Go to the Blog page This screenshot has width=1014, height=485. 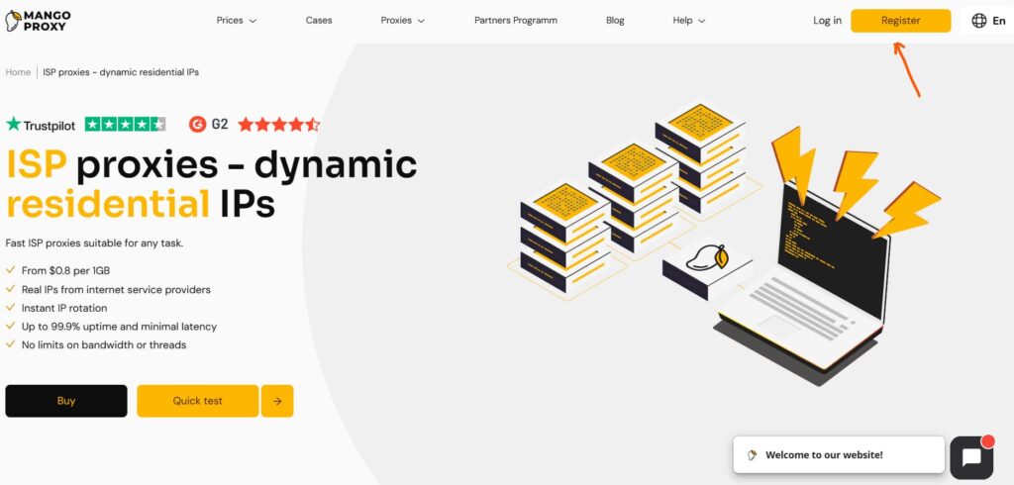(615, 21)
